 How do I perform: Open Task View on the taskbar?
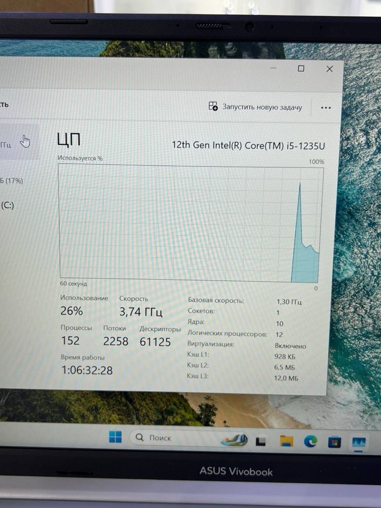[x=261, y=441]
